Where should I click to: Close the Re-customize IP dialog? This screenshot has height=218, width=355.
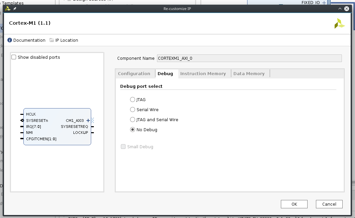click(x=347, y=9)
